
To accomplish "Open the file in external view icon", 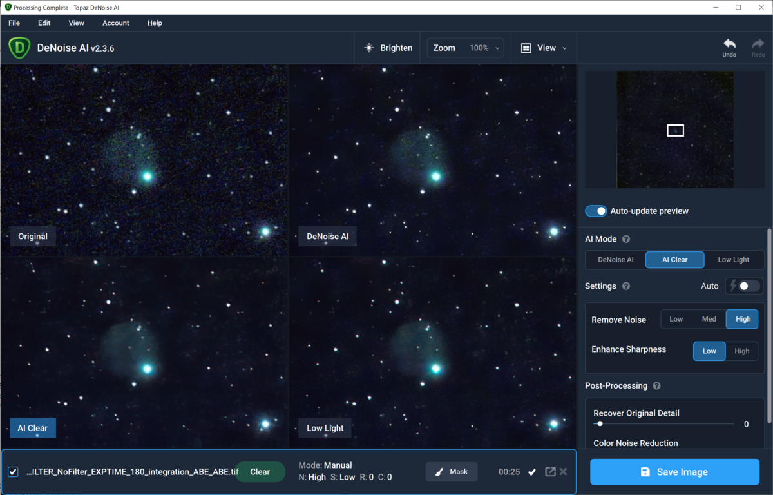I will [x=550, y=472].
